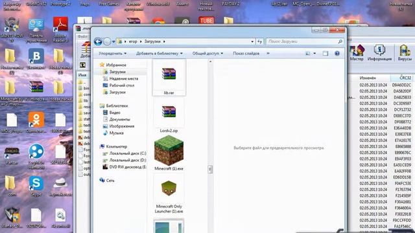Focus the Поиск: Загрузки search field
This screenshot has width=415, height=233.
[x=302, y=41]
